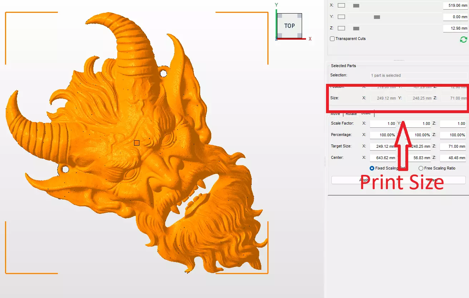Switch to the Rotate tab
469x298 pixels.
[x=351, y=113]
